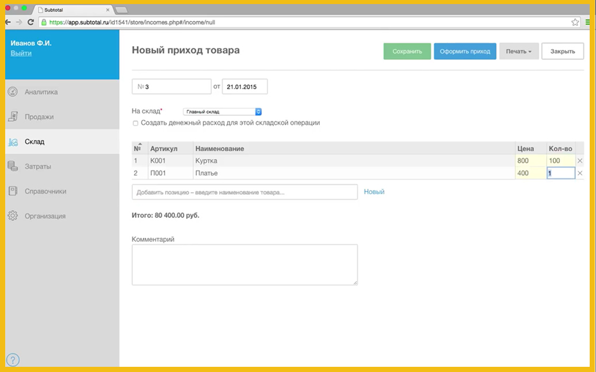This screenshot has height=372, width=596.
Task: Click the Справочники book icon
Action: (x=13, y=191)
